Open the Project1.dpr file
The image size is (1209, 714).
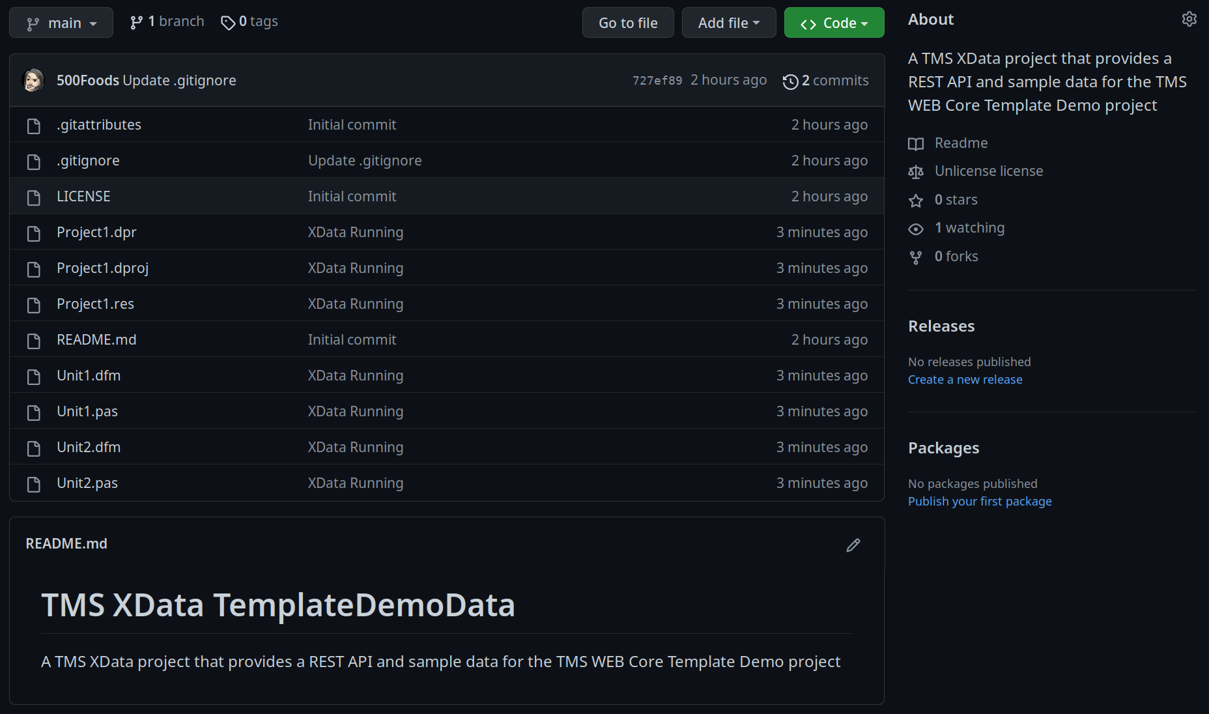click(x=96, y=232)
